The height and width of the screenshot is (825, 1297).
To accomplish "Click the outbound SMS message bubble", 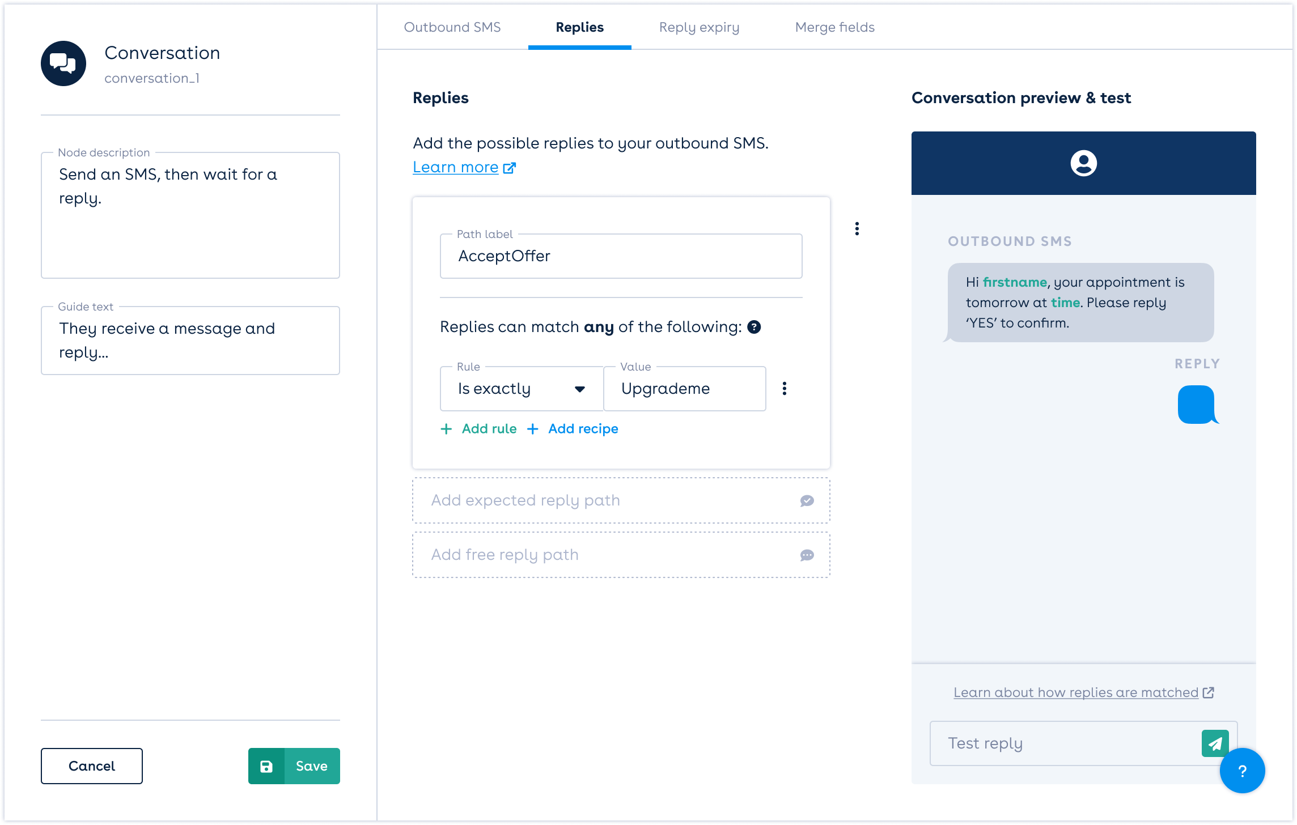I will 1080,303.
